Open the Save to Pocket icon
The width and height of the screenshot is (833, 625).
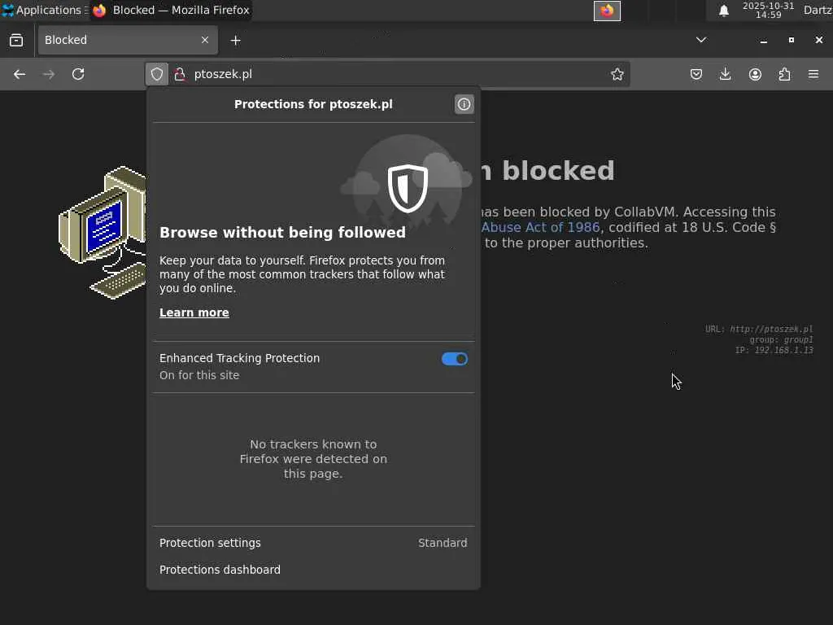coord(696,74)
